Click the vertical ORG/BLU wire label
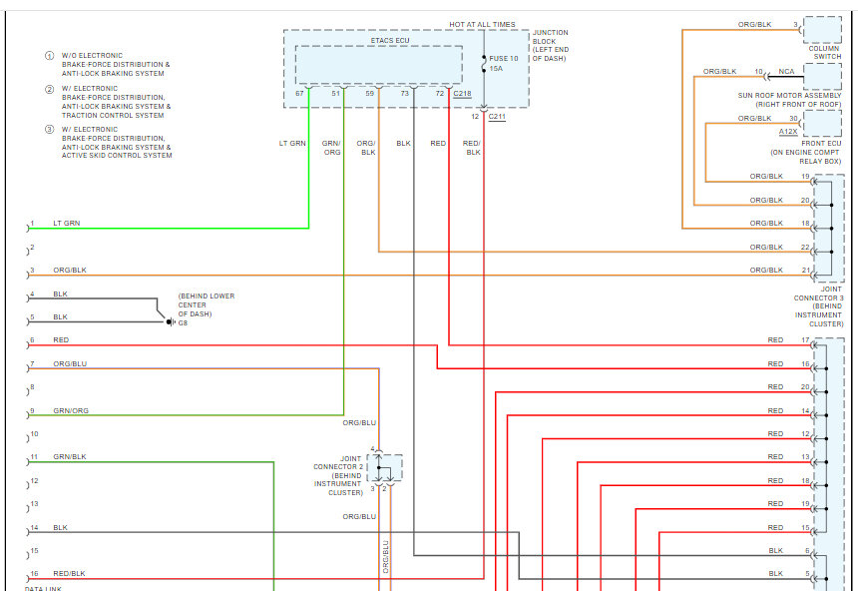 386,557
